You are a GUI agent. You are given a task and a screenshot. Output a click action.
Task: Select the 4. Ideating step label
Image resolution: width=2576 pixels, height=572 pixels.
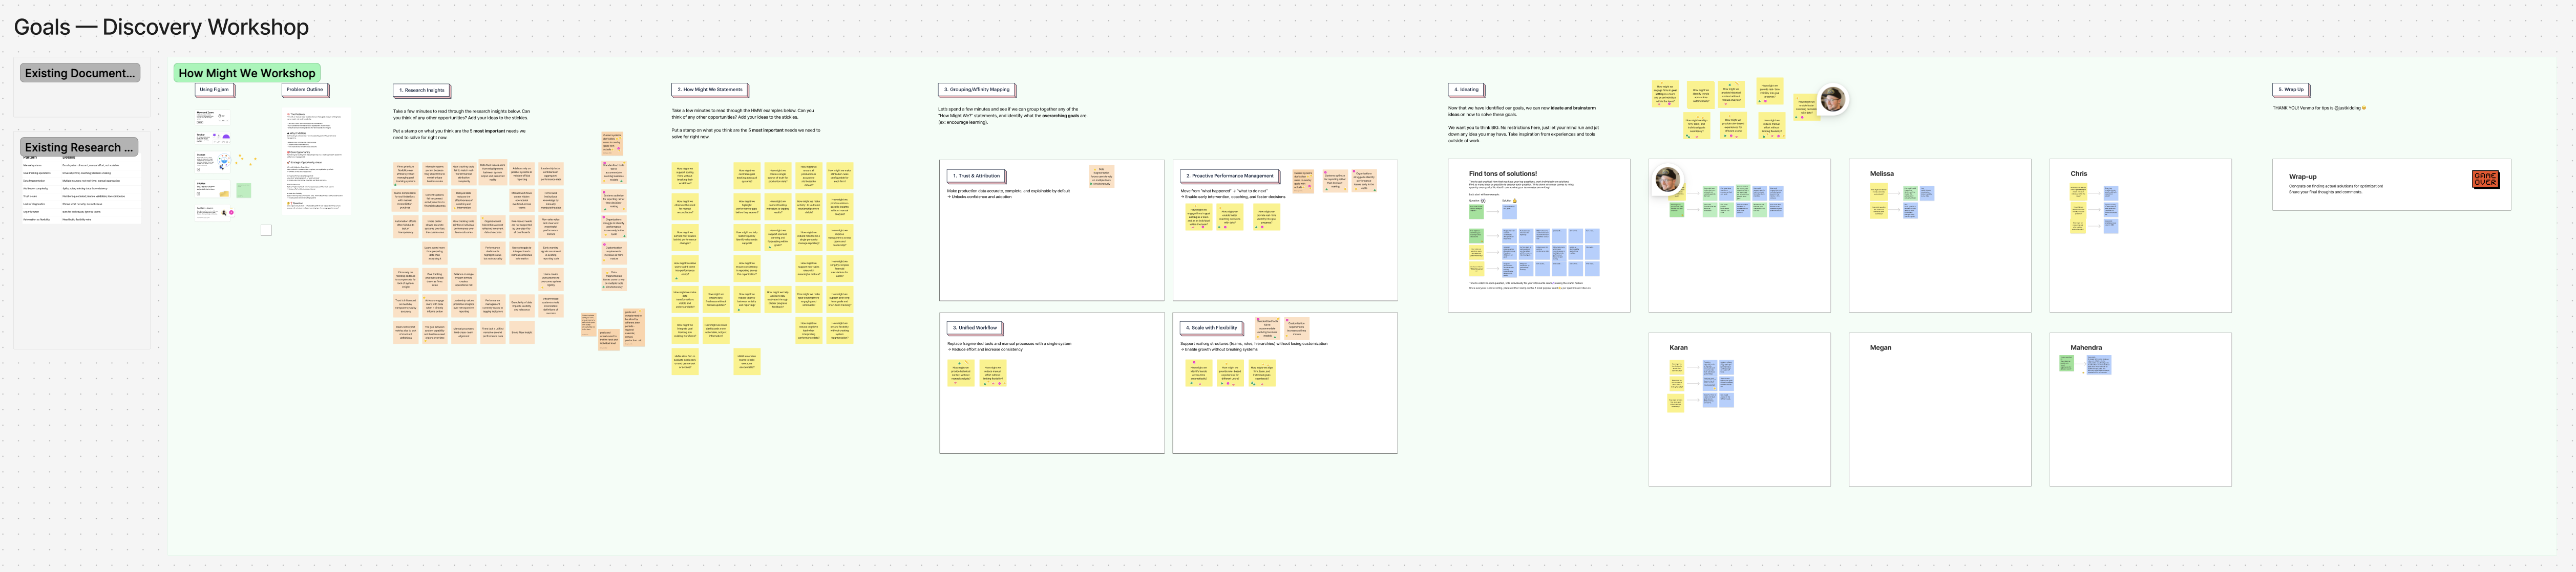[1467, 90]
